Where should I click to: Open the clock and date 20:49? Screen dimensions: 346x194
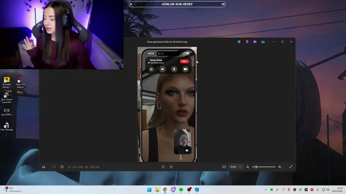[337, 190]
